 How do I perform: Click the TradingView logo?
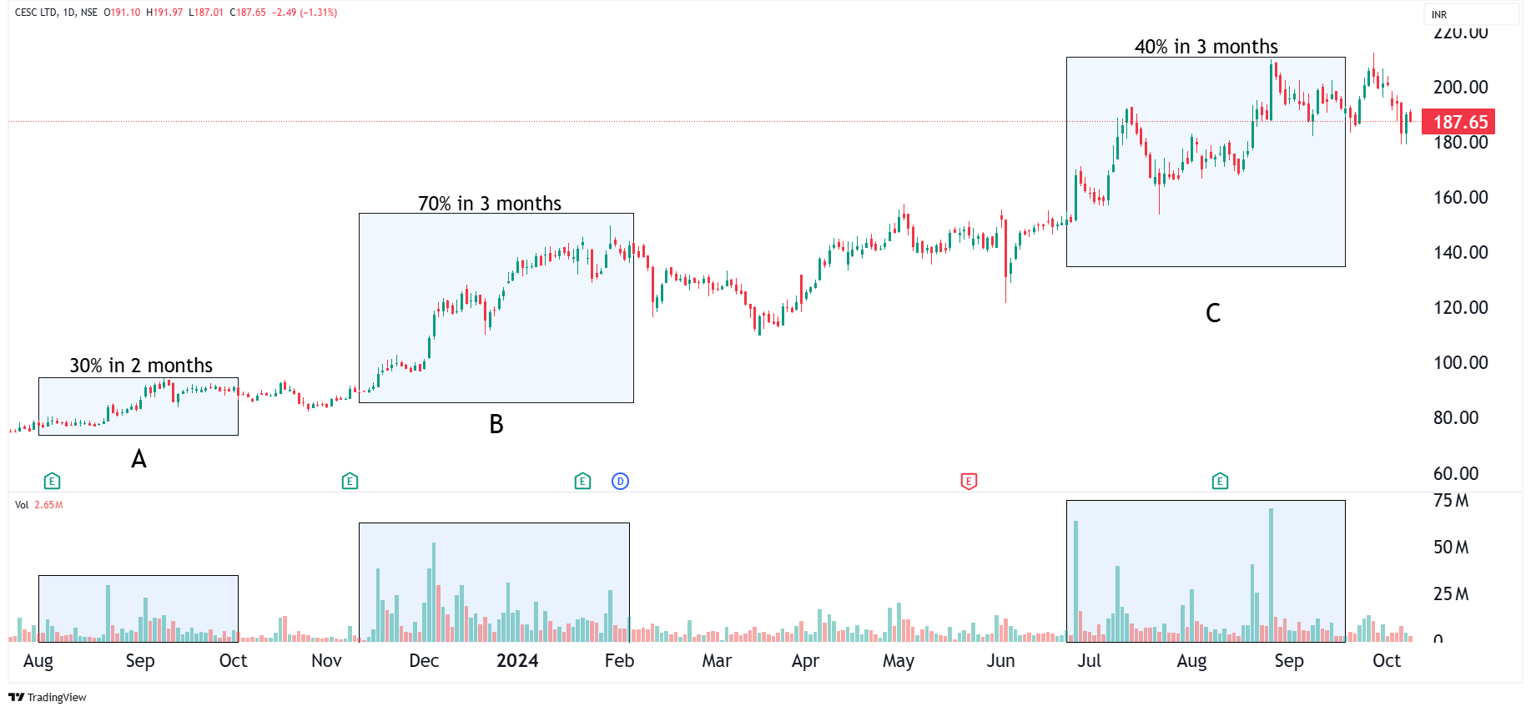(48, 697)
